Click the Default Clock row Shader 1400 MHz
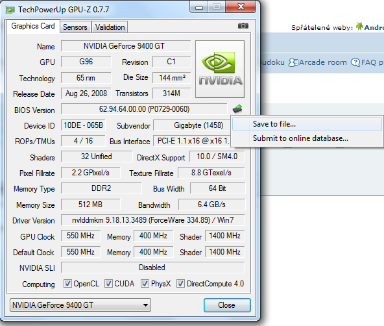The height and width of the screenshot is (326, 384). tap(225, 252)
